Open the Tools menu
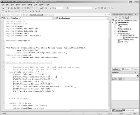140x115 pixels. (36, 5)
